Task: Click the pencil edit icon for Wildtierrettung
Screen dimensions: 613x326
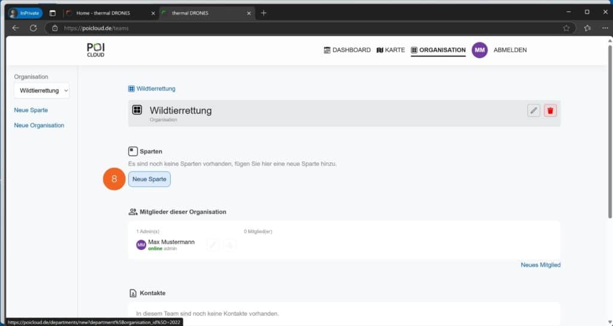Action: click(x=533, y=110)
